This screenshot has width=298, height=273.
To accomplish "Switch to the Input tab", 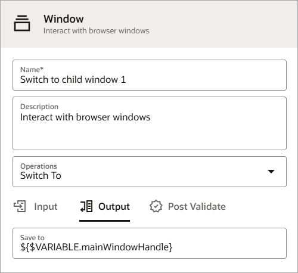I will pos(36,206).
